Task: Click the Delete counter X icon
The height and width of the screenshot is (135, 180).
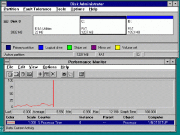Action: point(53,74)
